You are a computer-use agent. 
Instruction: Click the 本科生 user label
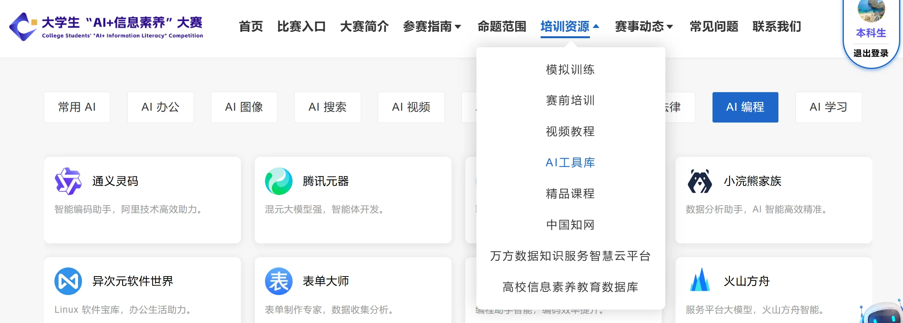pos(871,33)
